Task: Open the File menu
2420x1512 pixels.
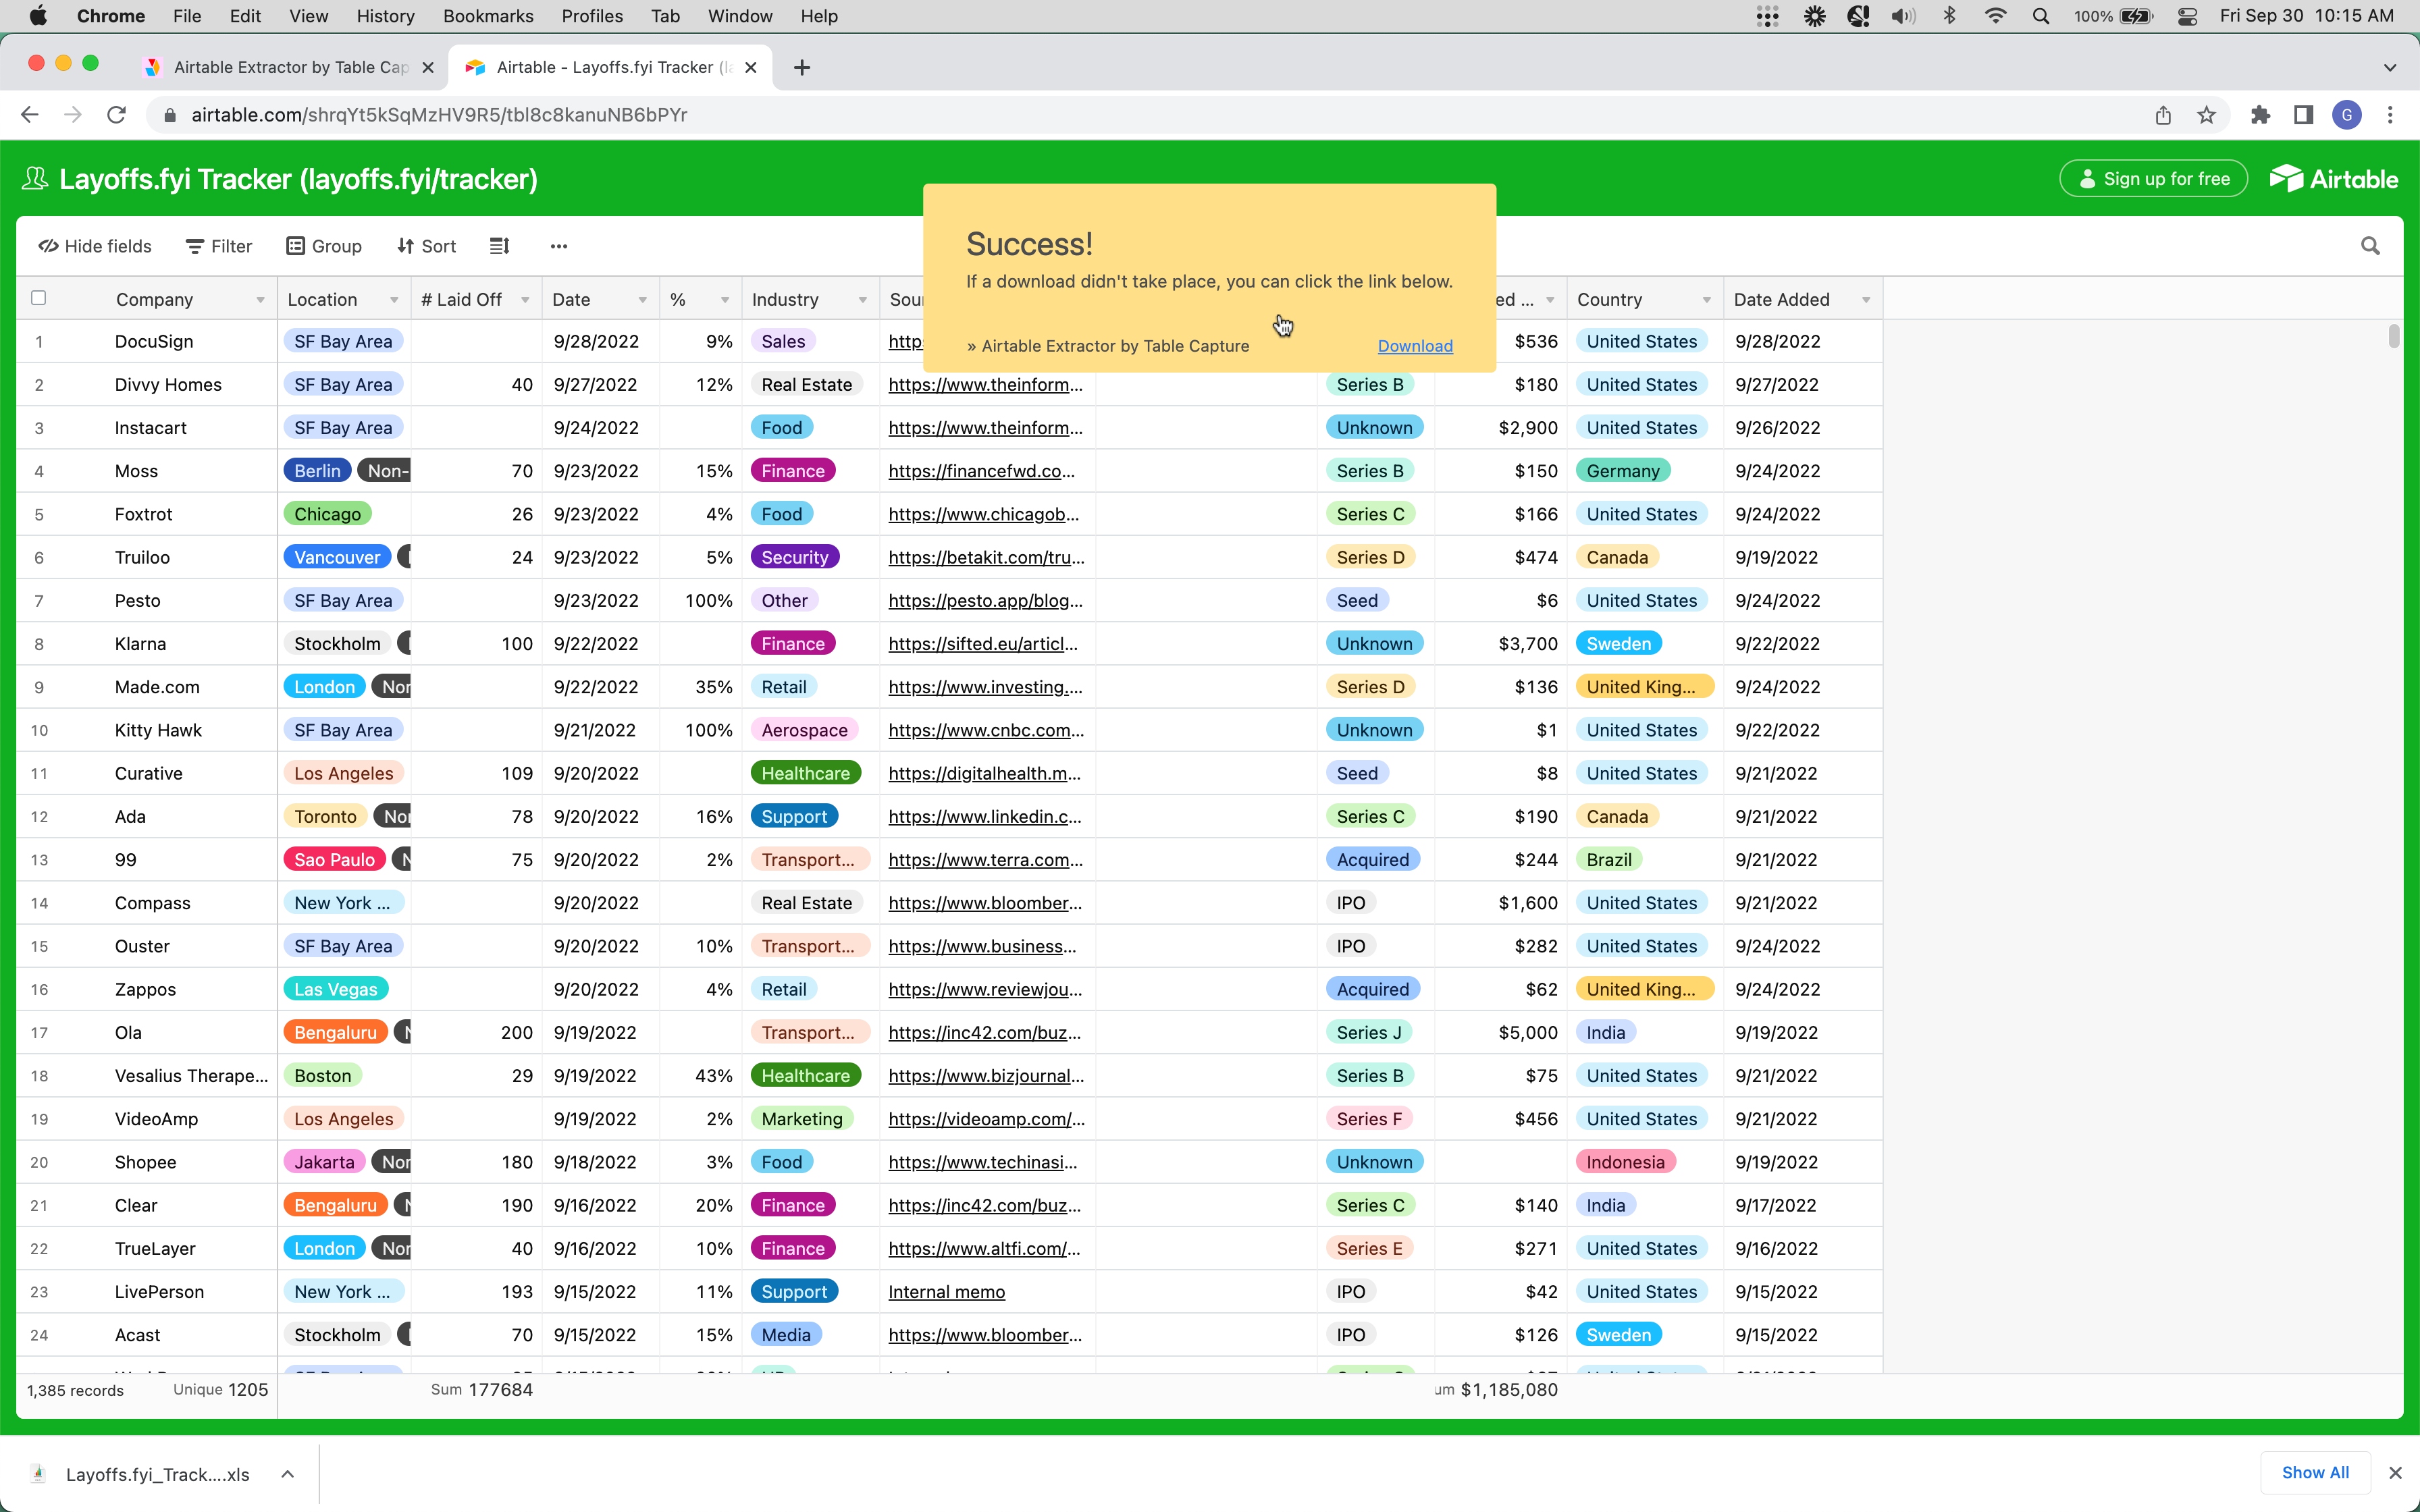Action: coord(187,16)
